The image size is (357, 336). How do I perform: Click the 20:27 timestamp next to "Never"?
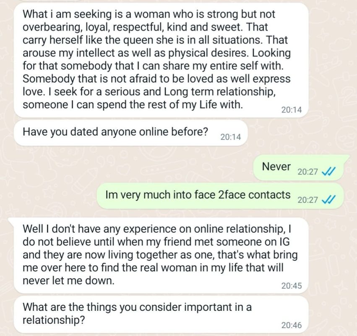[x=307, y=172]
